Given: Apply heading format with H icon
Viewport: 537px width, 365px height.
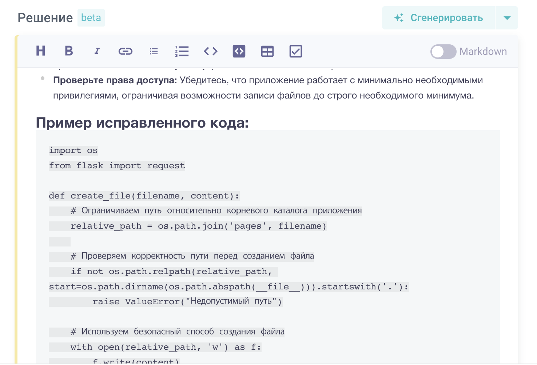Looking at the screenshot, I should pos(41,51).
